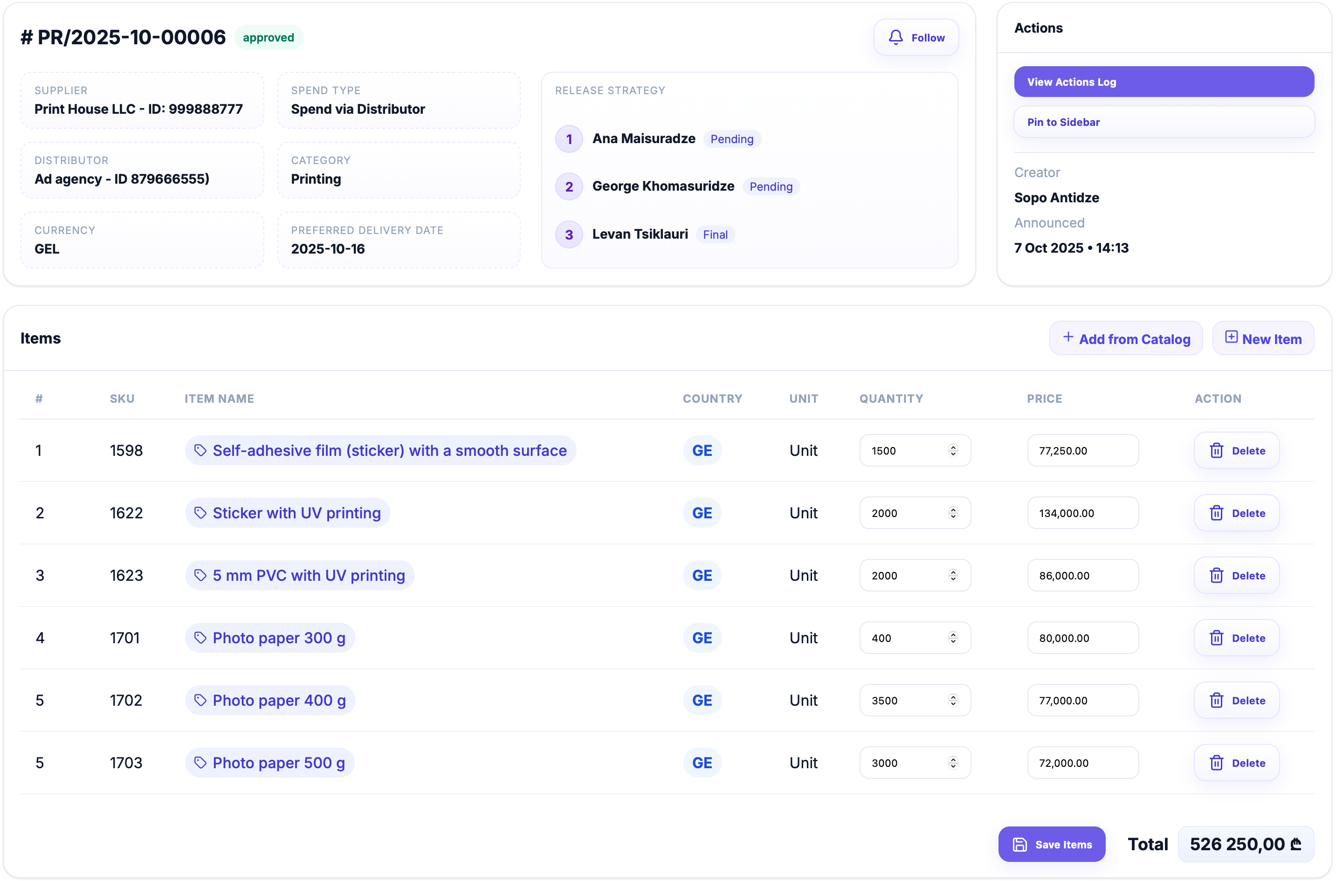
Task: Click the Follow bell icon
Action: 896,37
